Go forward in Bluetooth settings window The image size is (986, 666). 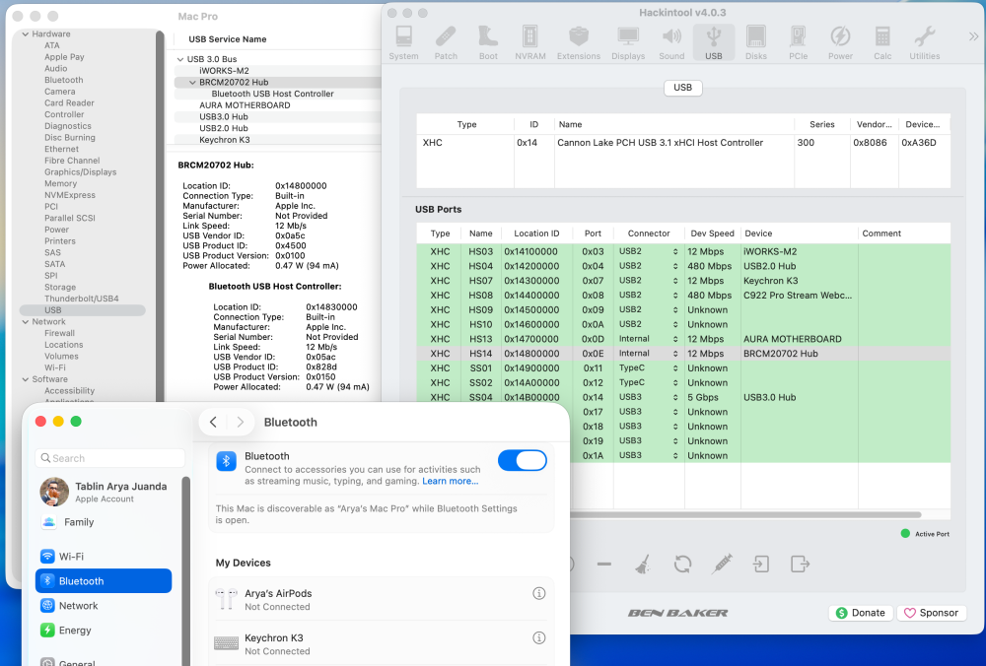241,423
